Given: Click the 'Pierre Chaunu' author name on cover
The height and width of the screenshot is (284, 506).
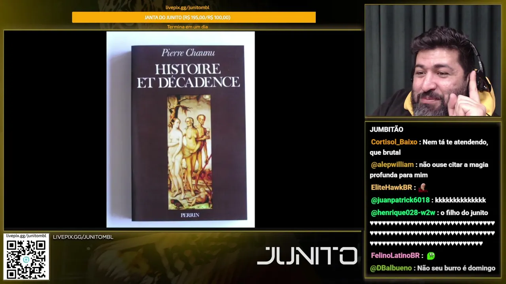Looking at the screenshot, I should [188, 53].
